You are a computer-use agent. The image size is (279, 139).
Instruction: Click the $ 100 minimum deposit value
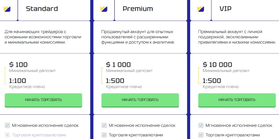coord(18,65)
